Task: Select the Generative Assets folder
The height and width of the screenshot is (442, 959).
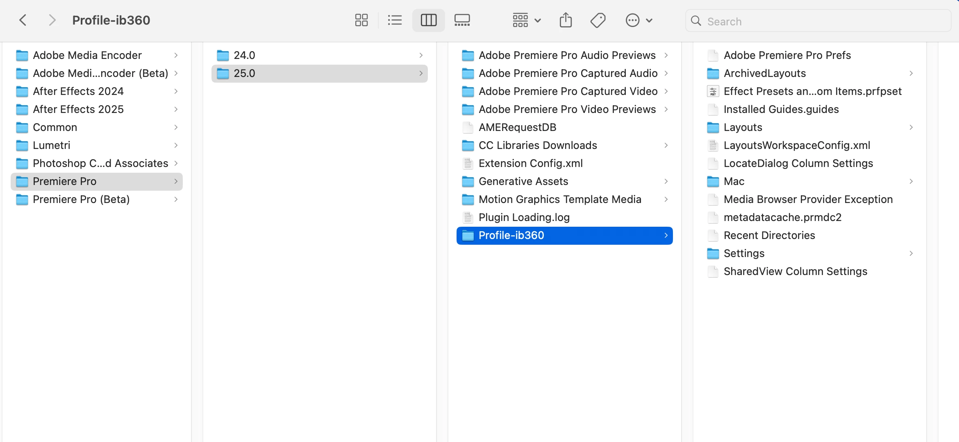Action: point(523,181)
